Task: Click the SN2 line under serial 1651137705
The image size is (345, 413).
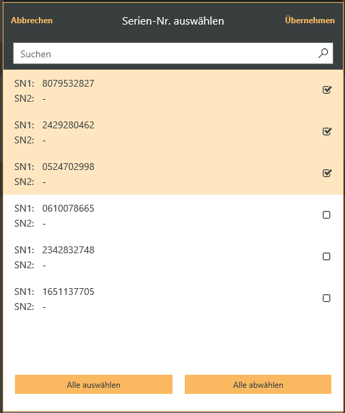Action: (x=30, y=307)
